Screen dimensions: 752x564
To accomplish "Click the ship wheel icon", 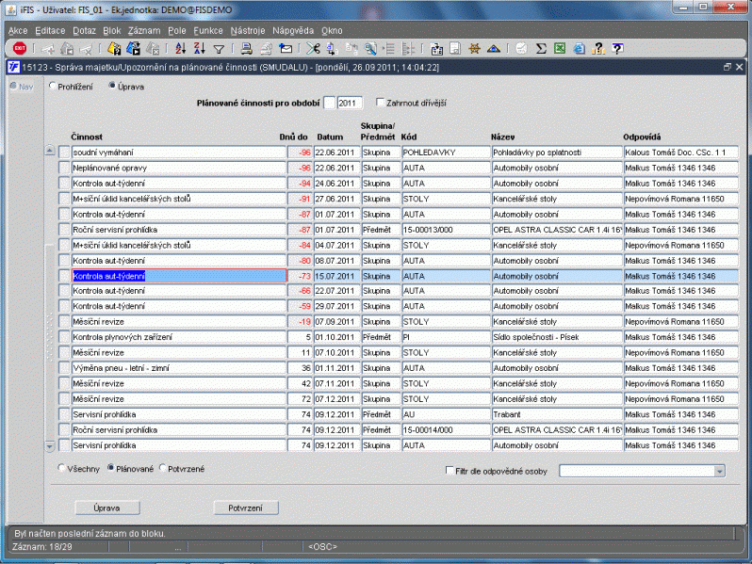I will click(x=474, y=48).
